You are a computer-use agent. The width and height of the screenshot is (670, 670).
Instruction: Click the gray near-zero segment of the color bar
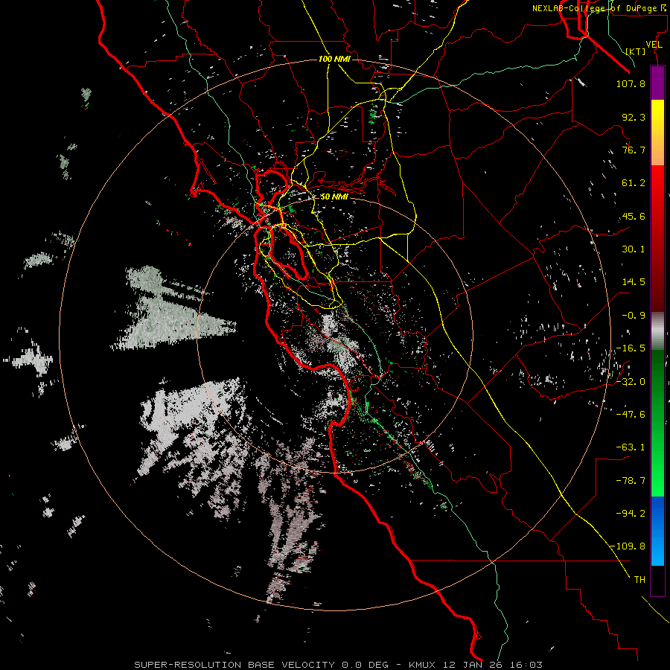(x=657, y=331)
